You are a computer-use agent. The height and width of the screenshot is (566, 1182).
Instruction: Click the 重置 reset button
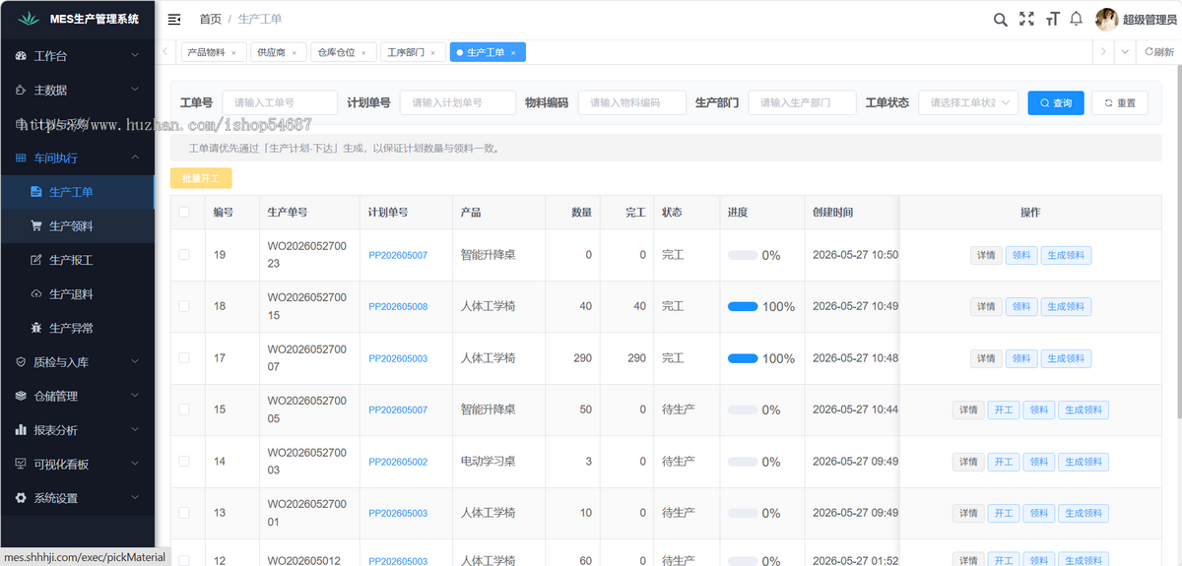point(1120,102)
